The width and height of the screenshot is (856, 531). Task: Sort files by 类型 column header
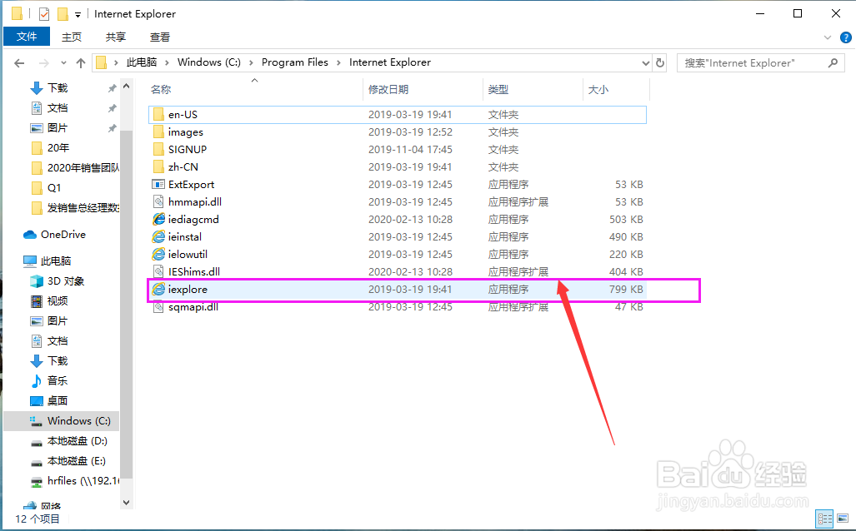tap(533, 89)
